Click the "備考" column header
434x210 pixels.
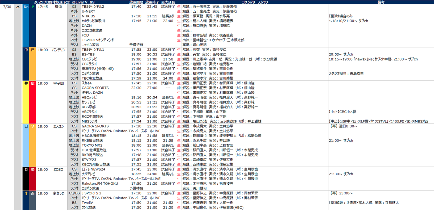(x=380, y=2)
